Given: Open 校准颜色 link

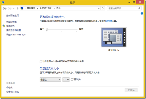Looking at the screenshot, I should click(x=10, y=26).
